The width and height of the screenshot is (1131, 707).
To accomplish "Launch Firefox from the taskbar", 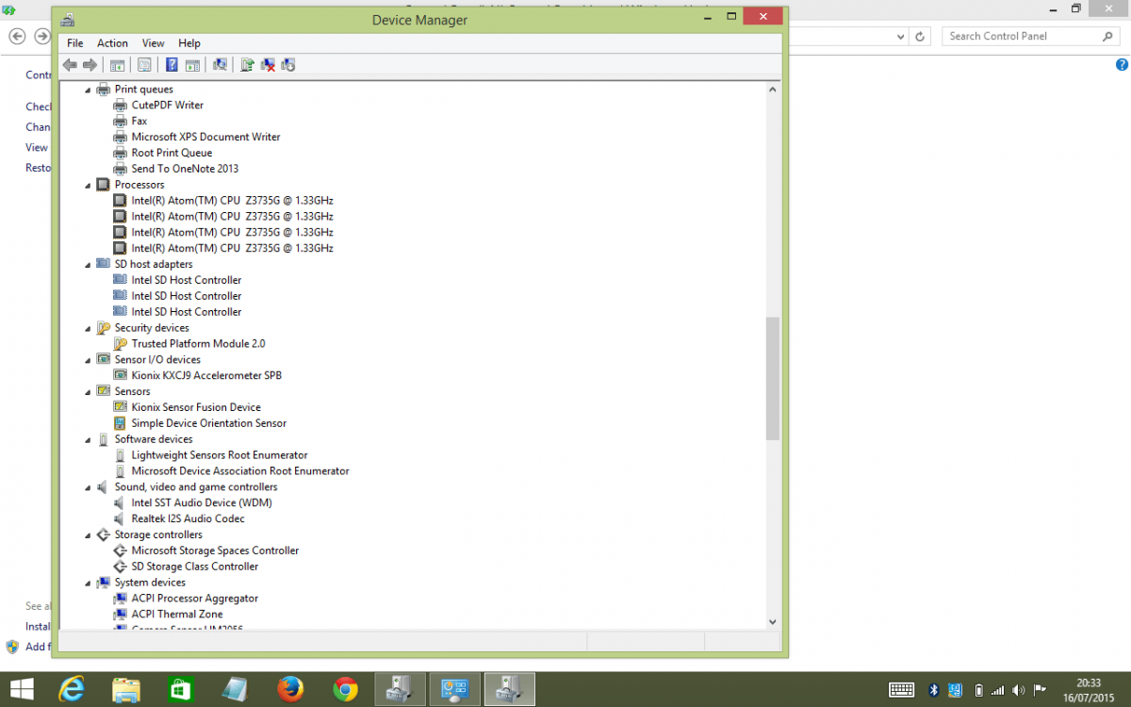I will point(290,689).
